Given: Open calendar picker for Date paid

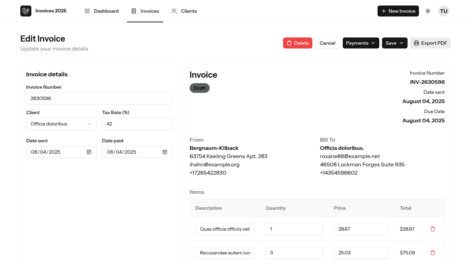Looking at the screenshot, I should (x=165, y=152).
